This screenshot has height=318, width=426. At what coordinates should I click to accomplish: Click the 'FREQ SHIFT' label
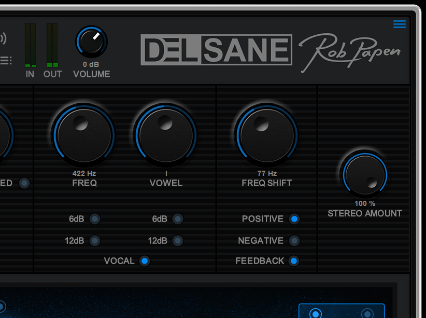267,183
